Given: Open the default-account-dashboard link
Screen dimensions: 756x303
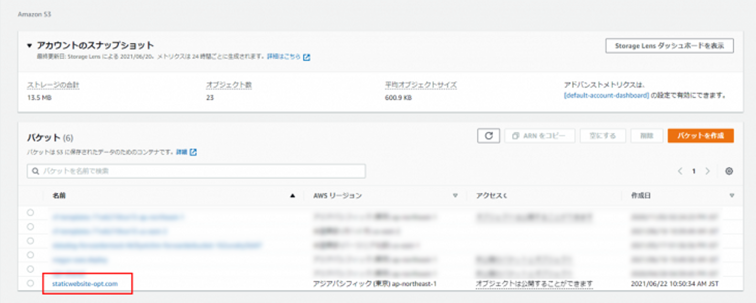Looking at the screenshot, I should (606, 95).
